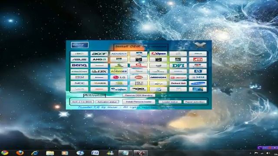Select the Acer OEM logo button
The width and height of the screenshot is (278, 156).
(x=99, y=54)
